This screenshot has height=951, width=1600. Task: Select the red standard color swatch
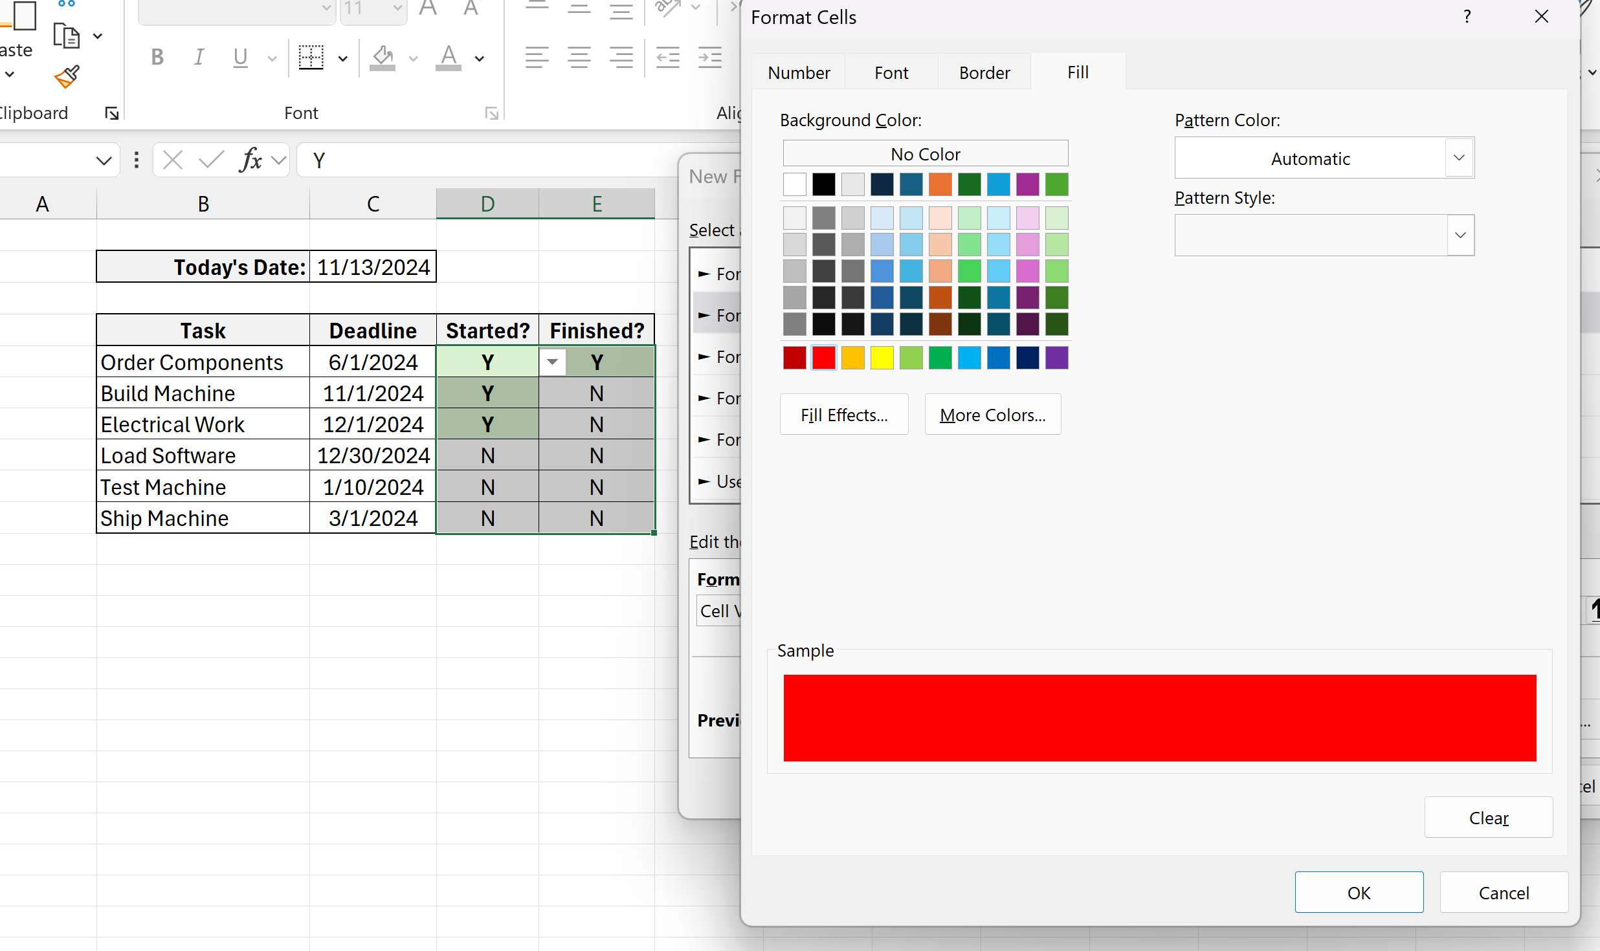click(x=823, y=357)
